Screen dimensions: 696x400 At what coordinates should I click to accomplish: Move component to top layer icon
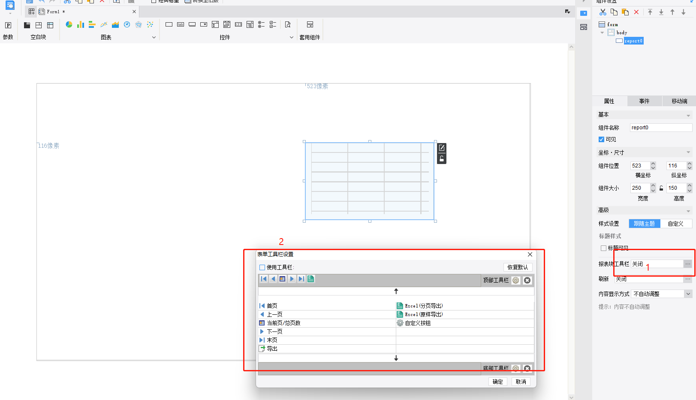point(650,12)
